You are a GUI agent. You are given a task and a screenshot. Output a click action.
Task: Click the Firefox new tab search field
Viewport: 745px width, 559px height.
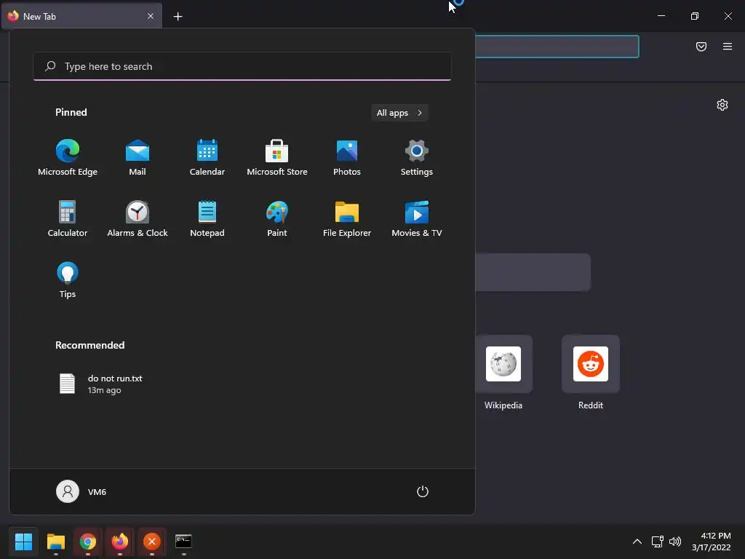pyautogui.click(x=533, y=272)
